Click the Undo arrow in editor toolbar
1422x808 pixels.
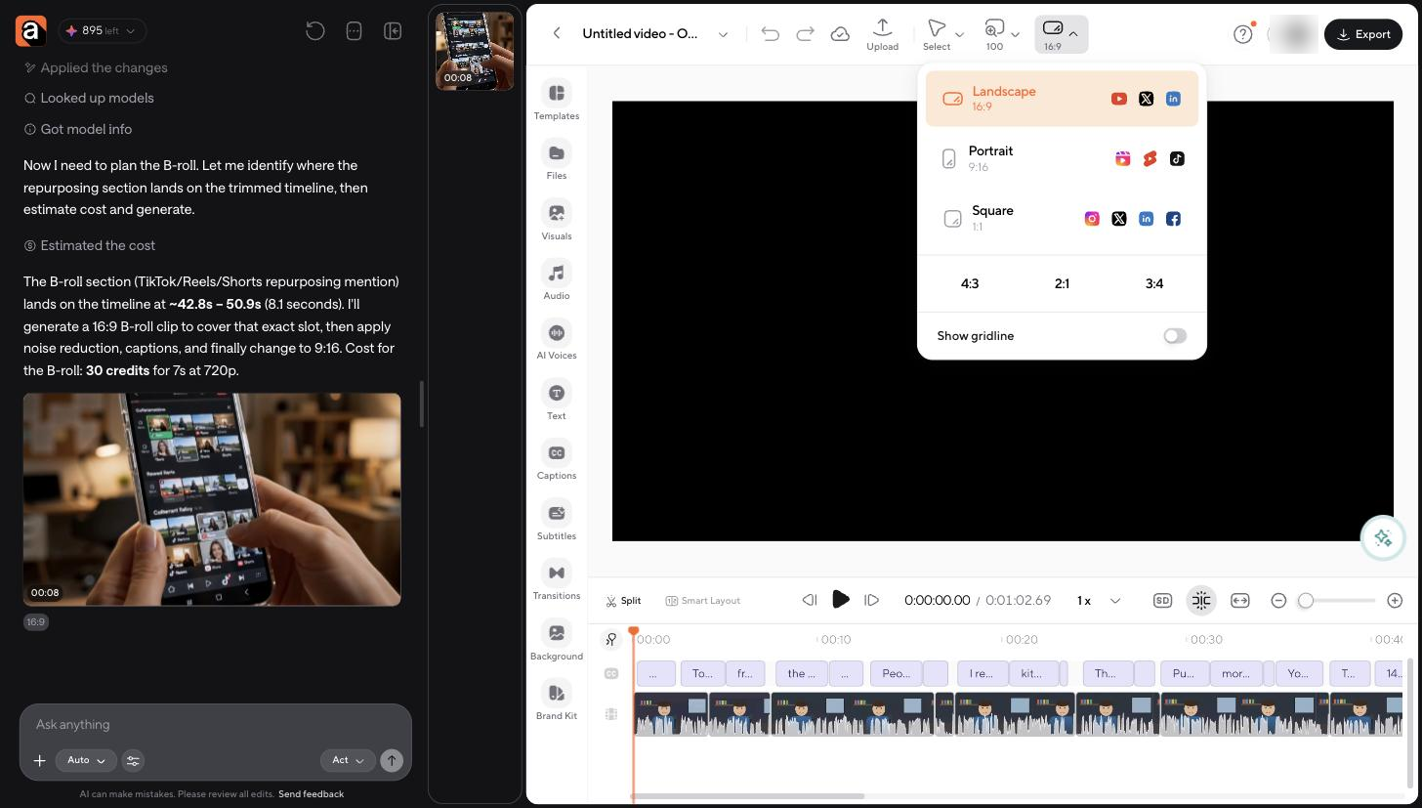click(770, 34)
